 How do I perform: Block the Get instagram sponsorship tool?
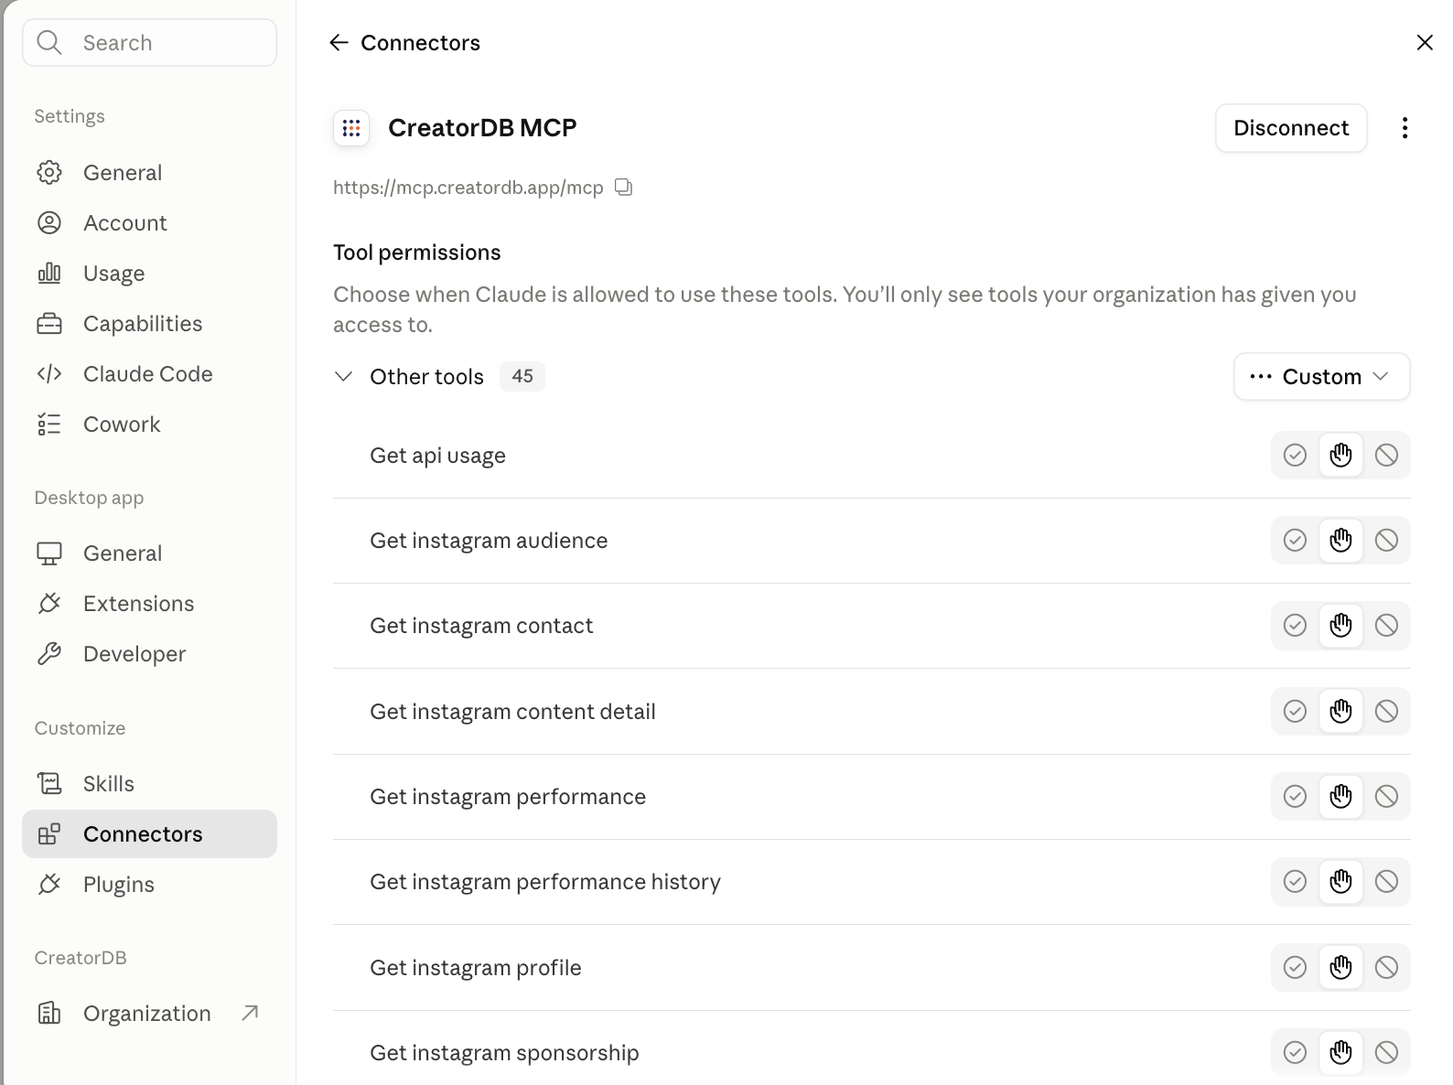[1386, 1053]
